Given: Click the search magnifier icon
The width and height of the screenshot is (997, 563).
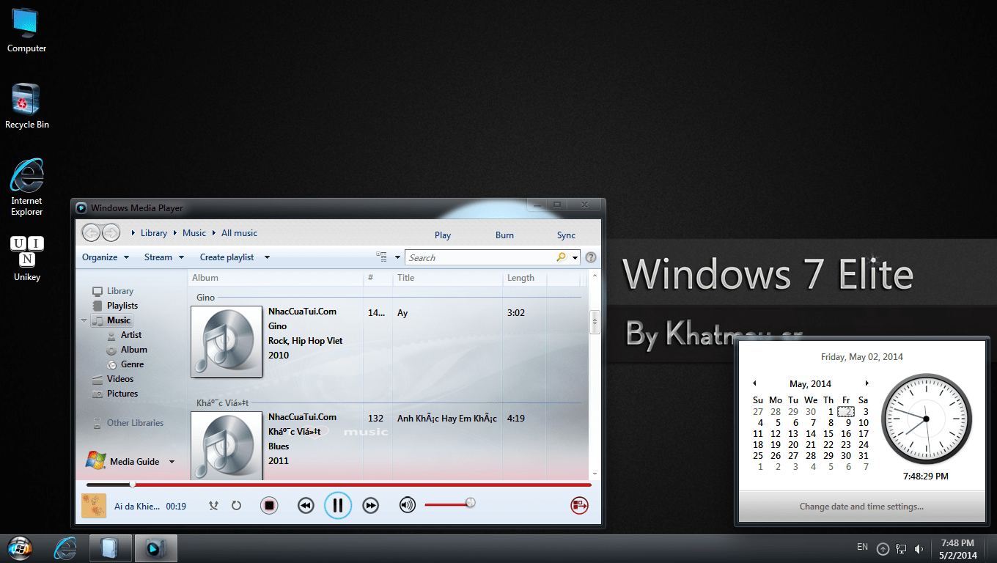Looking at the screenshot, I should 561,257.
